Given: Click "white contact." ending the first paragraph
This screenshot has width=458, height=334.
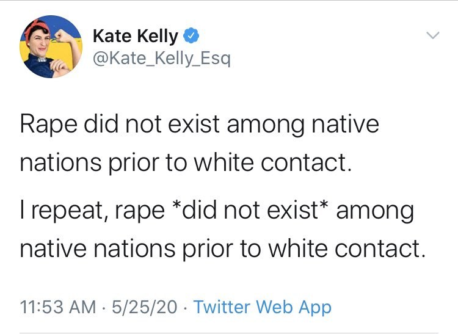Looking at the screenshot, I should [x=273, y=162].
